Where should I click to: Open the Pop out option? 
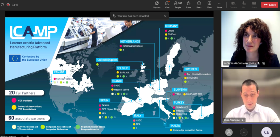tap(157, 5)
